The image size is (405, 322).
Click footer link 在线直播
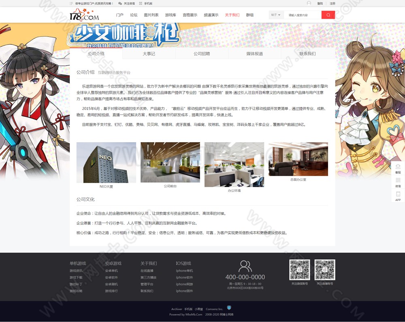[x=147, y=271]
